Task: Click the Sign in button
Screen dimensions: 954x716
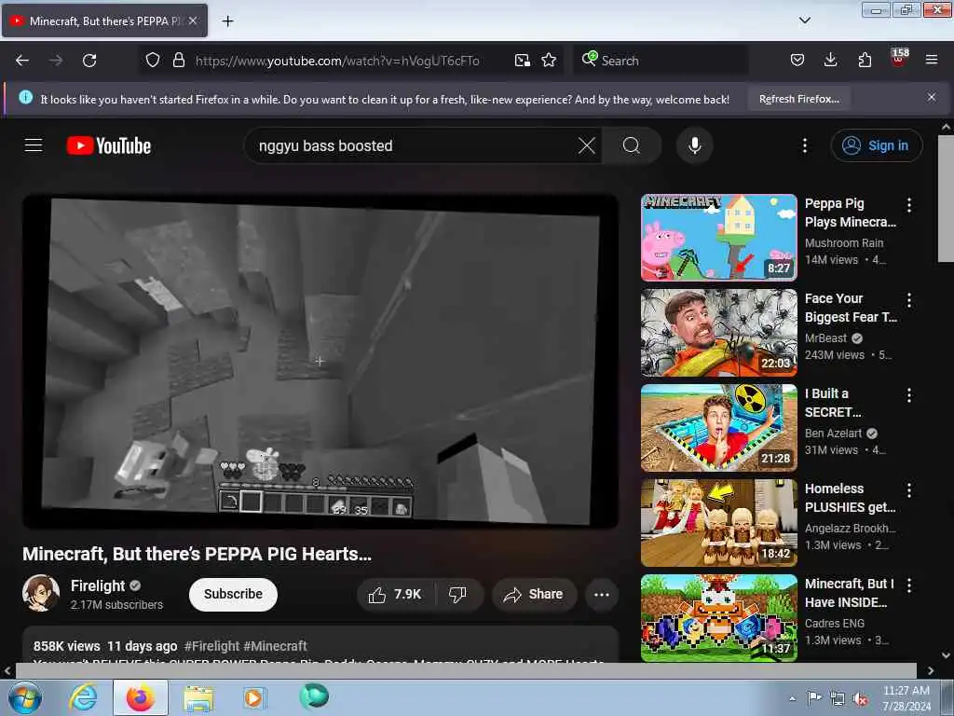Action: pyautogui.click(x=876, y=145)
